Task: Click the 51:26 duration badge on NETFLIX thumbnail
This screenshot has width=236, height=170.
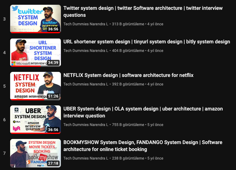Action: click(53, 96)
